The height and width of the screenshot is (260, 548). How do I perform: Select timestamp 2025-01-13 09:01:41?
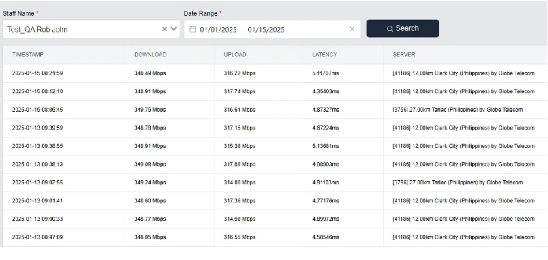pos(37,201)
